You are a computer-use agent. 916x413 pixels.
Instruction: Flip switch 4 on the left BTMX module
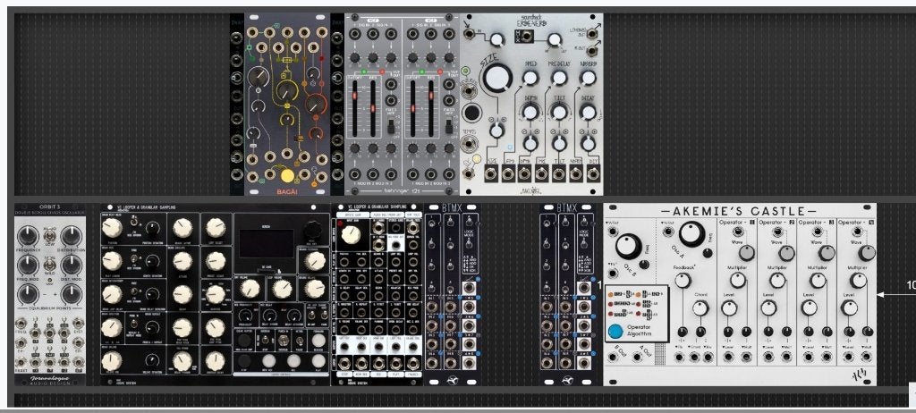[433, 288]
